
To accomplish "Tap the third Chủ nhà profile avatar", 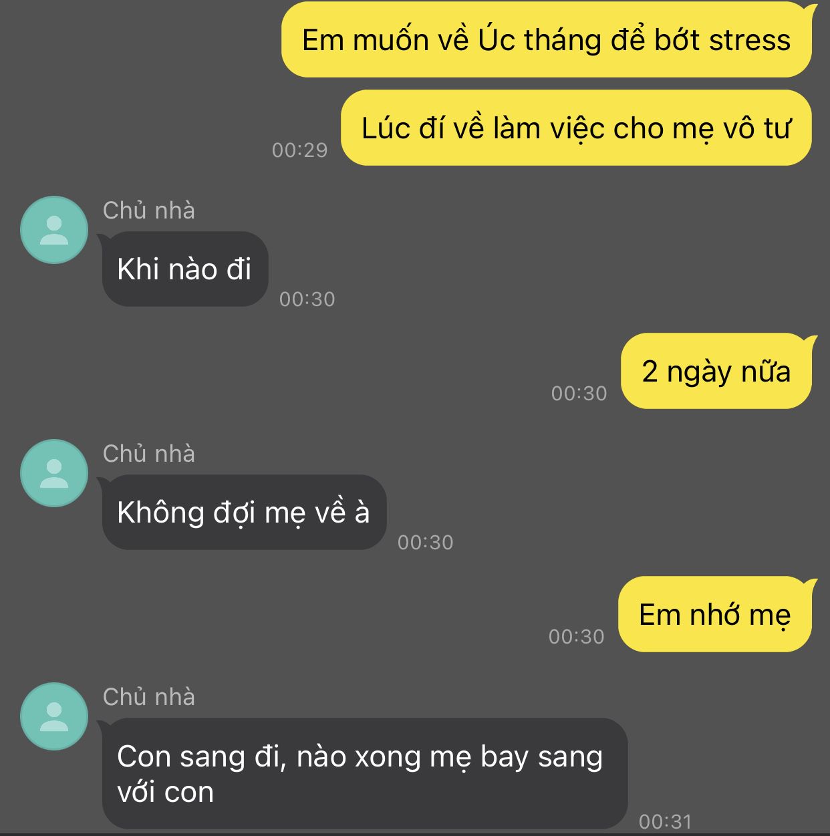I will click(54, 716).
